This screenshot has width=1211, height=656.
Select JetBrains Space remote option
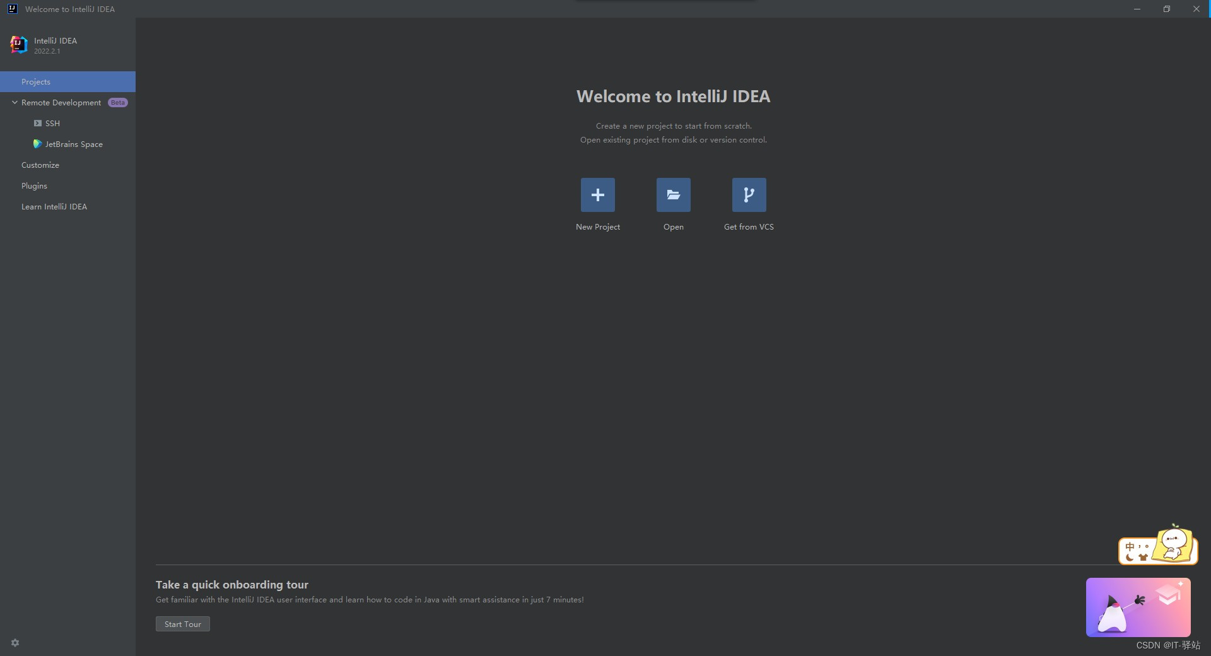67,144
